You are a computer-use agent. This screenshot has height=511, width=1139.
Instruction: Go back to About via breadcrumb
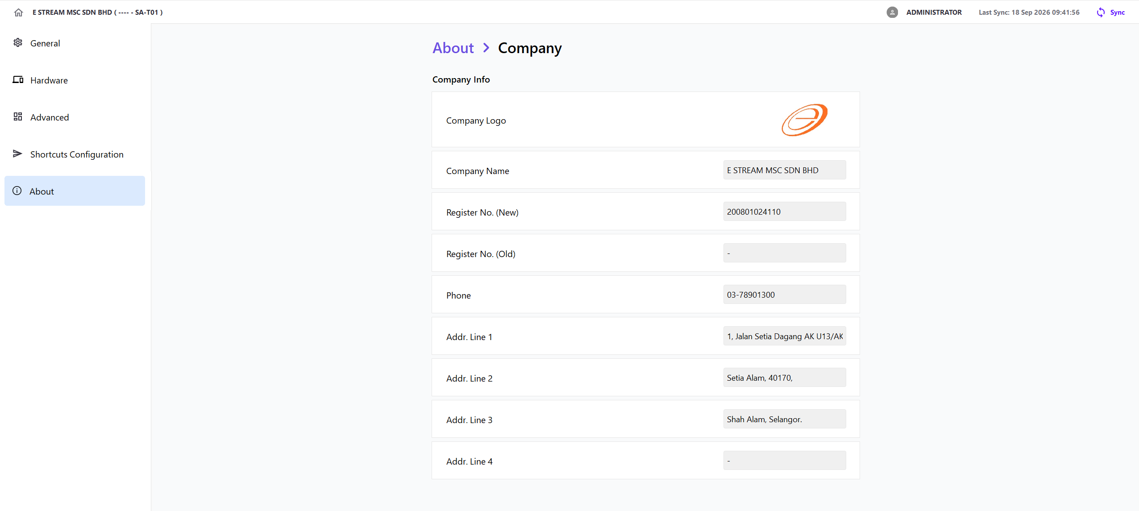coord(453,48)
